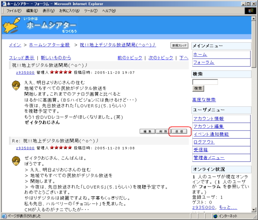Click the ユーザメニュー block heading
This screenshot has width=258, height=220.
coord(221,110)
